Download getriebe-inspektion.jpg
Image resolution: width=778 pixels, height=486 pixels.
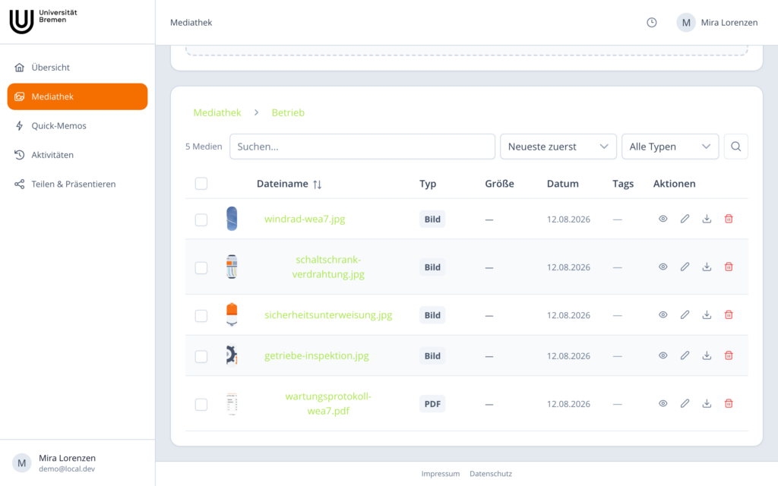pos(707,355)
